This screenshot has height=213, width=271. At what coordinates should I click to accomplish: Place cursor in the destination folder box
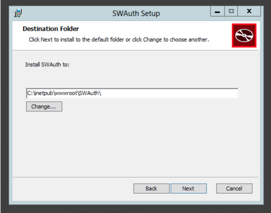click(132, 94)
